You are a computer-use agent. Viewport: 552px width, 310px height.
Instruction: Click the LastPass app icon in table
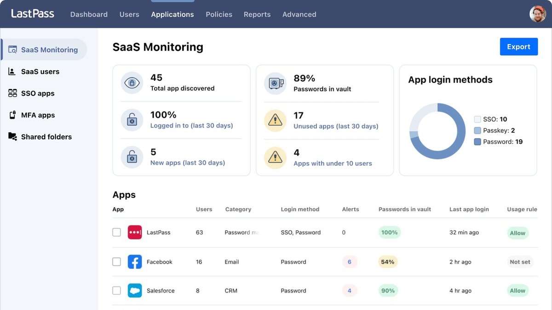(x=135, y=232)
